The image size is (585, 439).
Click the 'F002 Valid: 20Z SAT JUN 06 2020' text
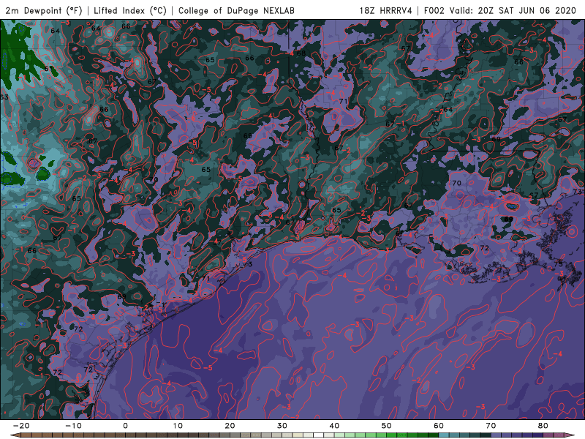500,10
